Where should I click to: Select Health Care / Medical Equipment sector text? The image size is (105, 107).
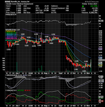click(x=20, y=4)
